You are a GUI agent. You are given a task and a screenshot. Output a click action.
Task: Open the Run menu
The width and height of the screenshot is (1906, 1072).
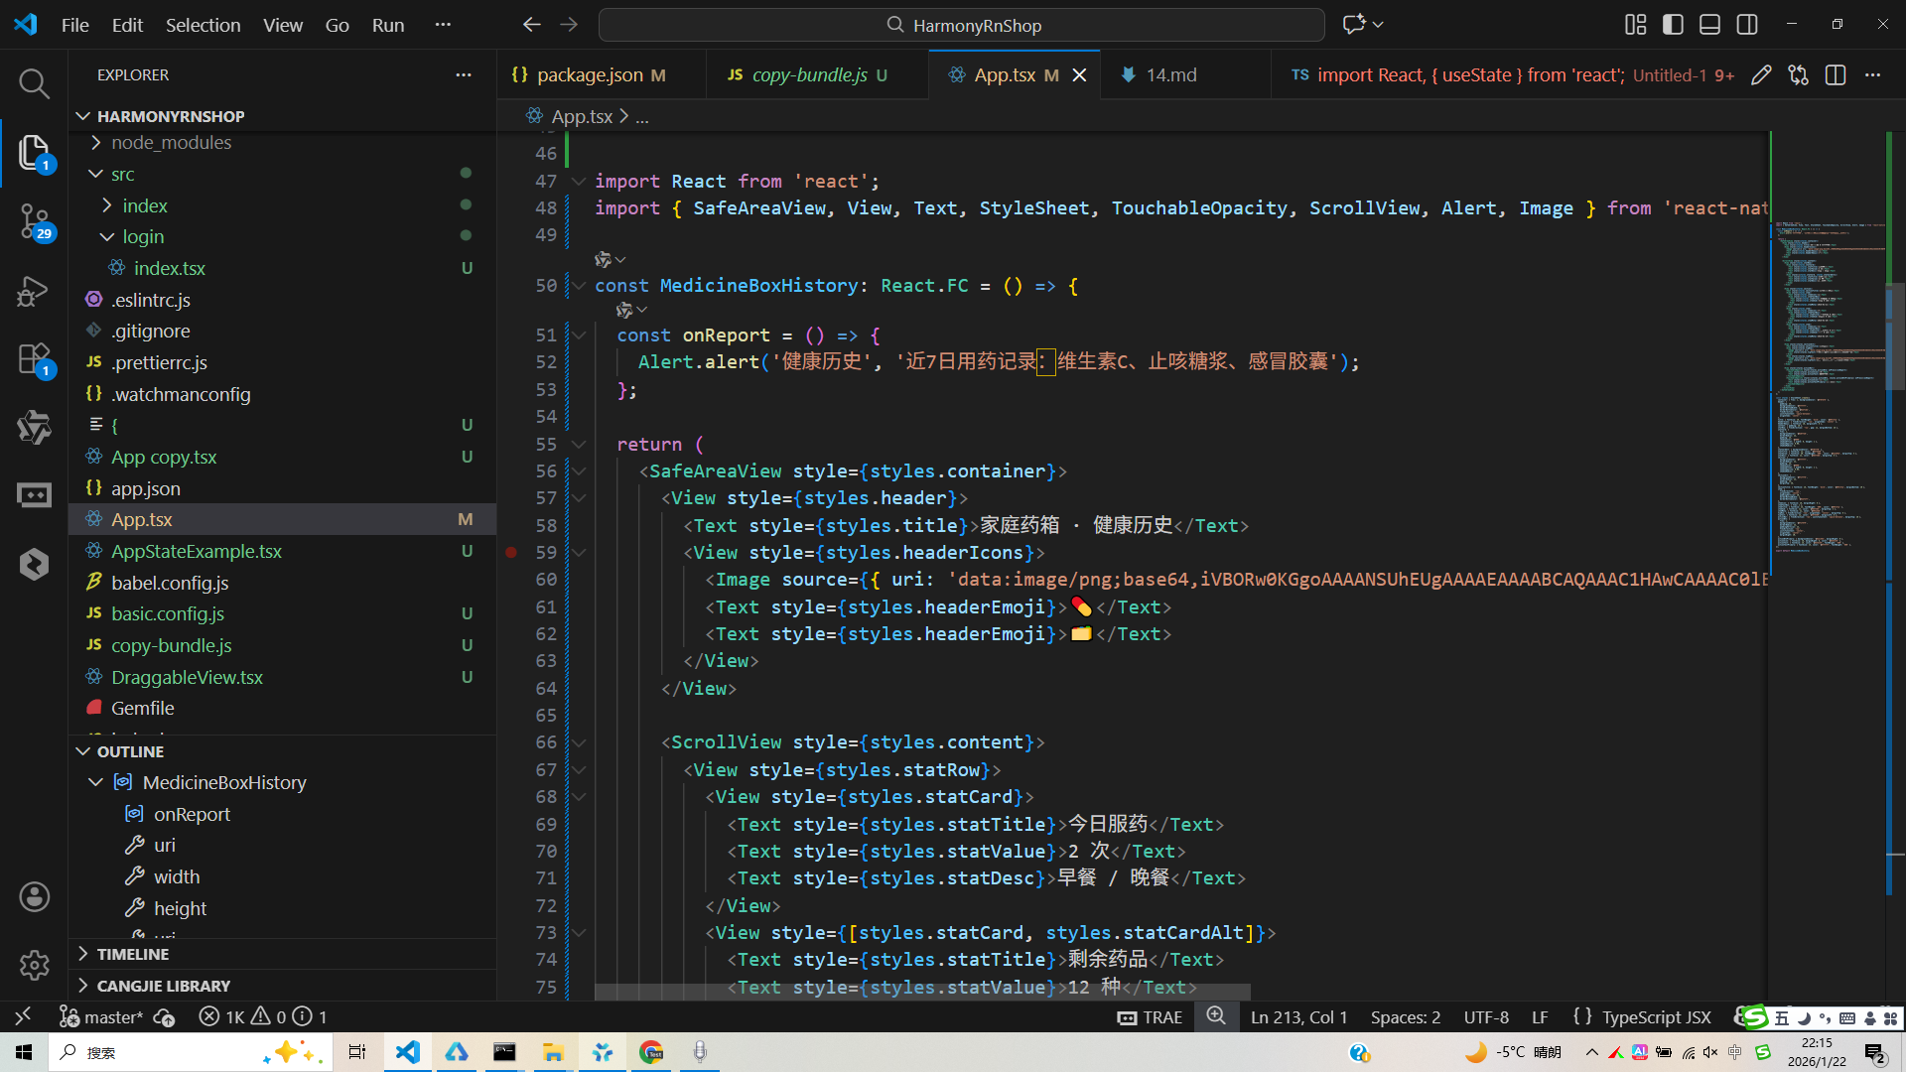pyautogui.click(x=387, y=25)
